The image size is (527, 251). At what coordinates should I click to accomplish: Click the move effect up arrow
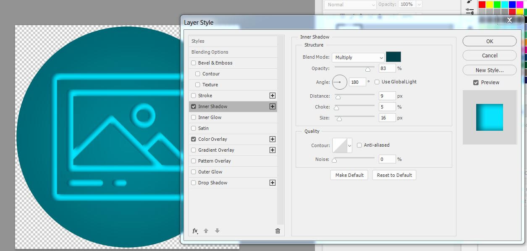pyautogui.click(x=206, y=231)
